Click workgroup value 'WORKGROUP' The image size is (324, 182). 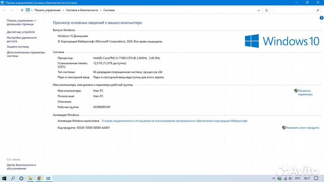[102, 107]
